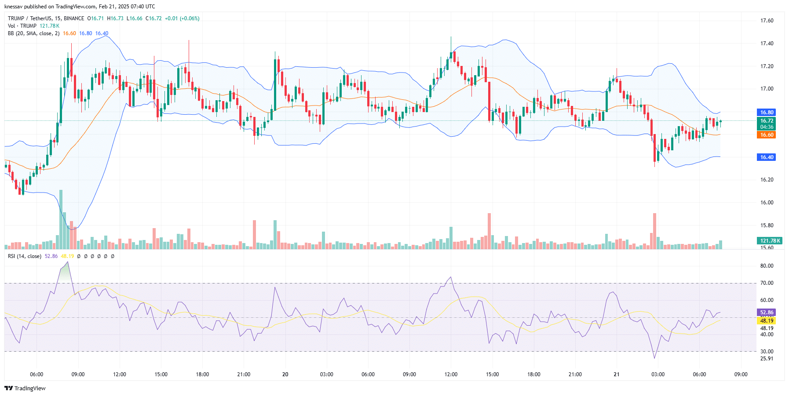The image size is (789, 396).
Task: Click the blue 16.80 price axis label
Action: [x=766, y=113]
